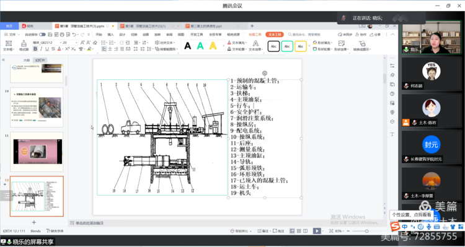The height and width of the screenshot is (247, 465).
Task: Click the 分享 share button
Action: pos(375,35)
